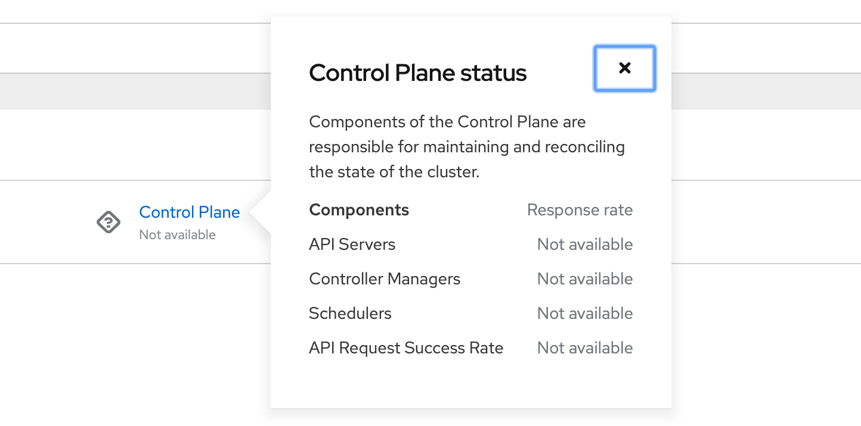Select the Response rate column header

580,210
